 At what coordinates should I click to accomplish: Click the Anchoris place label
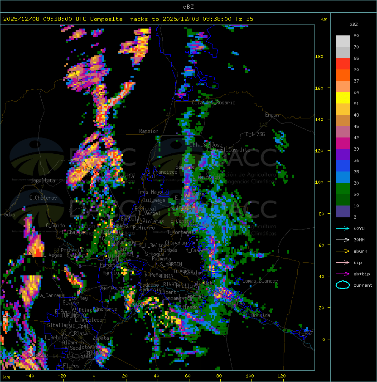coord(106,309)
